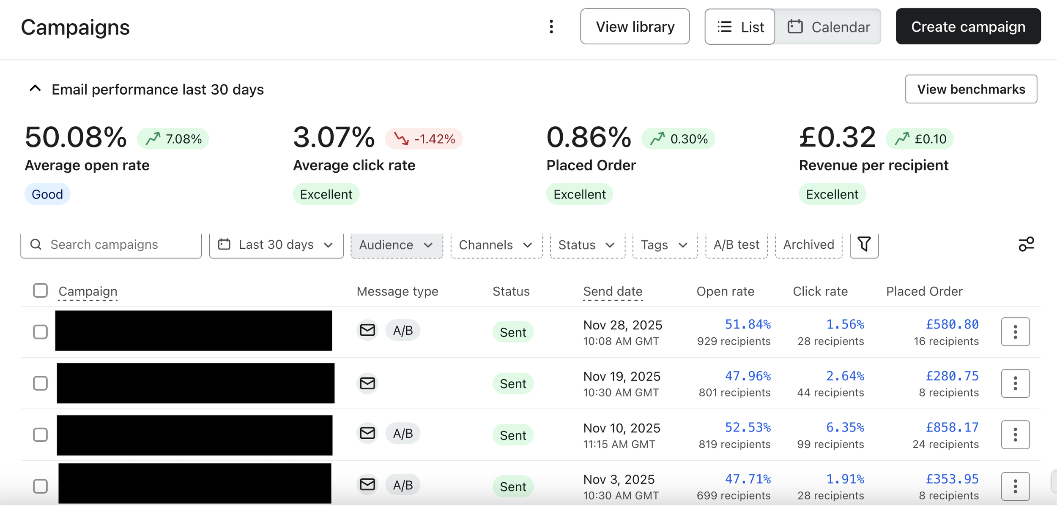Image resolution: width=1057 pixels, height=505 pixels.
Task: Collapse the Email performance last 30 days section
Action: tap(35, 89)
